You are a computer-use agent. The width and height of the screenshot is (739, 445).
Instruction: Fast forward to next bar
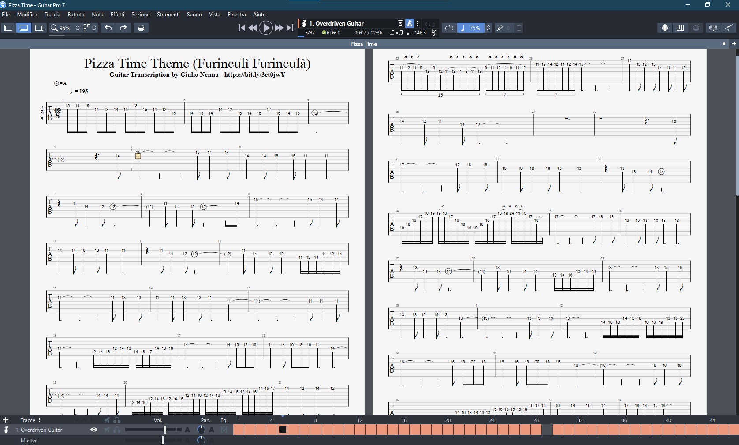coord(279,28)
